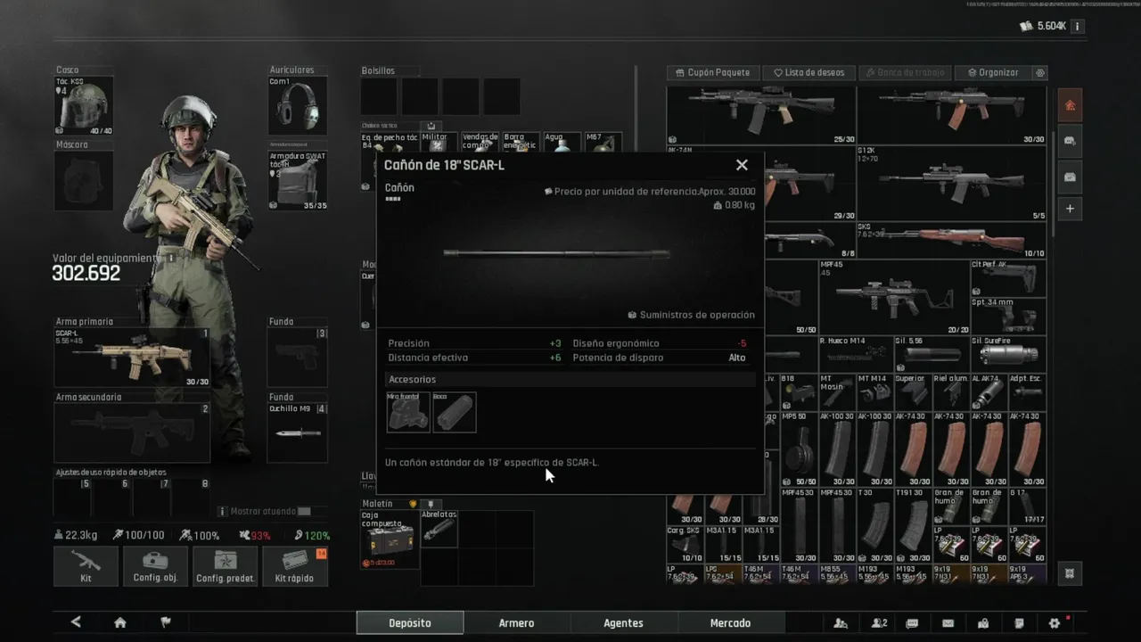Select the Abrelatas item
This screenshot has width=1141, height=642.
439,529
